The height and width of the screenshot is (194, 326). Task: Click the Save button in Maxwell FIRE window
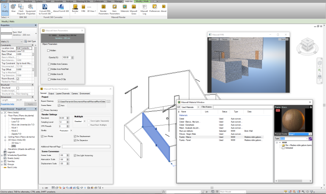click(283, 39)
